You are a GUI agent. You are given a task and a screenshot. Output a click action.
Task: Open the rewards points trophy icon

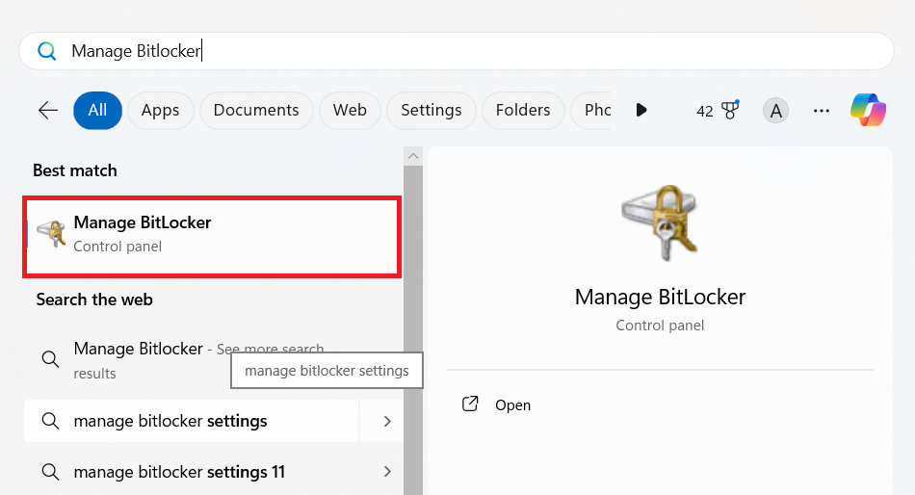[x=730, y=110]
